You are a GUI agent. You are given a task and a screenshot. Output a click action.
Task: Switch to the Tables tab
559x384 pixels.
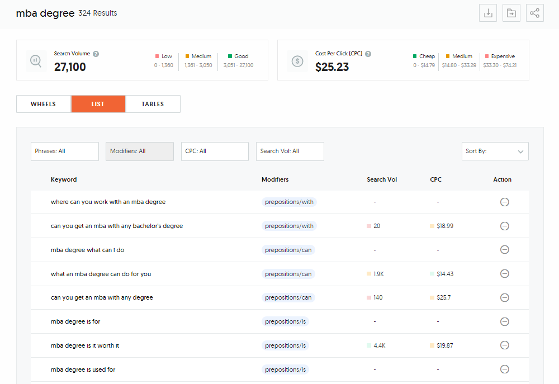coord(153,104)
